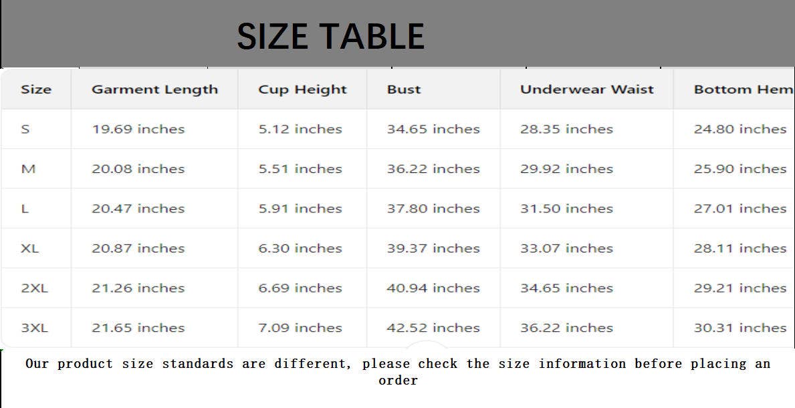
Task: Select the 2XL size row label
Action: tap(34, 288)
